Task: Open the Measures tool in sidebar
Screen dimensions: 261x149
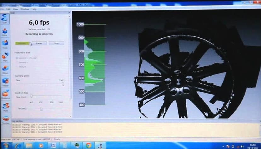Action: (5, 95)
